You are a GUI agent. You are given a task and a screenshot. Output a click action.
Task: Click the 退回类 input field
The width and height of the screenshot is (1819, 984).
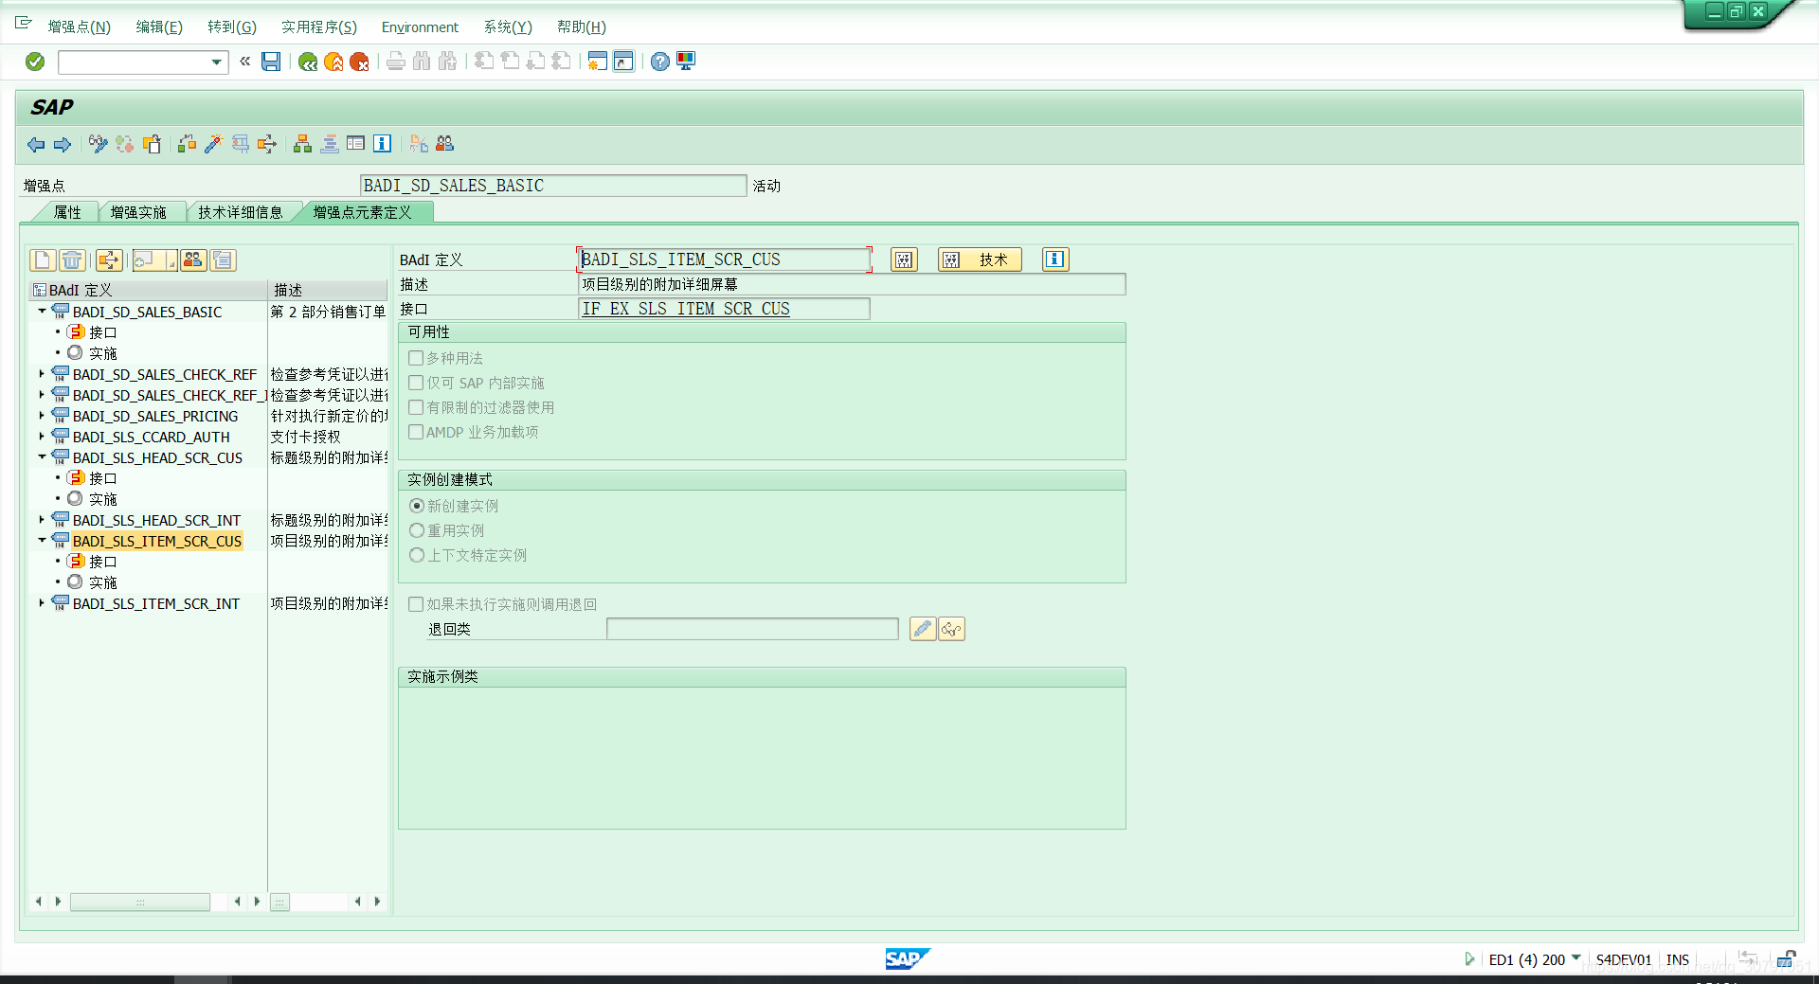click(x=752, y=629)
